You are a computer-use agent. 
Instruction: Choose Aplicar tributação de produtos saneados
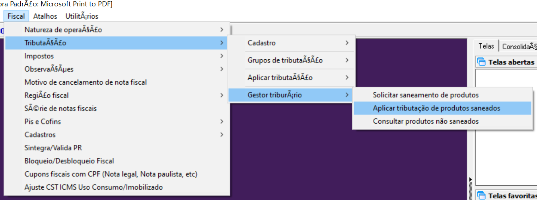(x=442, y=108)
